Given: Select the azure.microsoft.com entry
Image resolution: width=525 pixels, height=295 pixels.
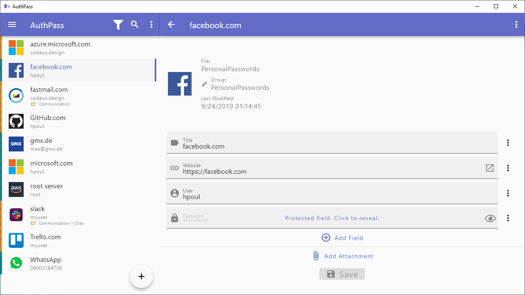Looking at the screenshot, I should (x=79, y=48).
